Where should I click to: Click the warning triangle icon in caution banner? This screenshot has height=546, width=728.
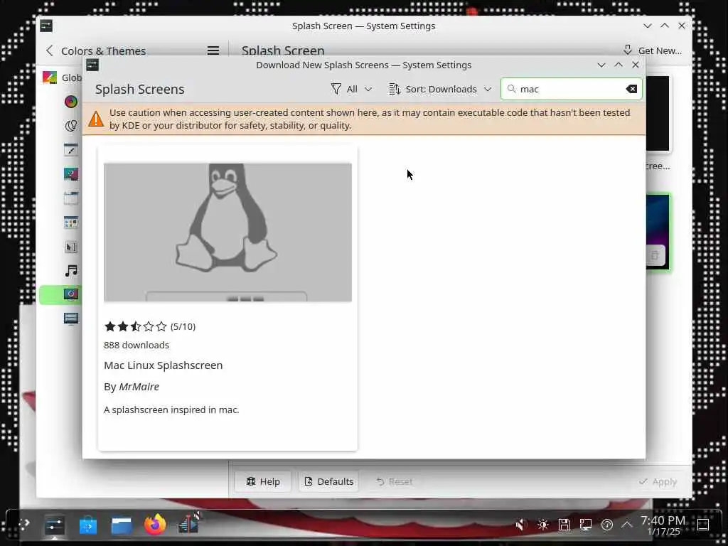(96, 119)
